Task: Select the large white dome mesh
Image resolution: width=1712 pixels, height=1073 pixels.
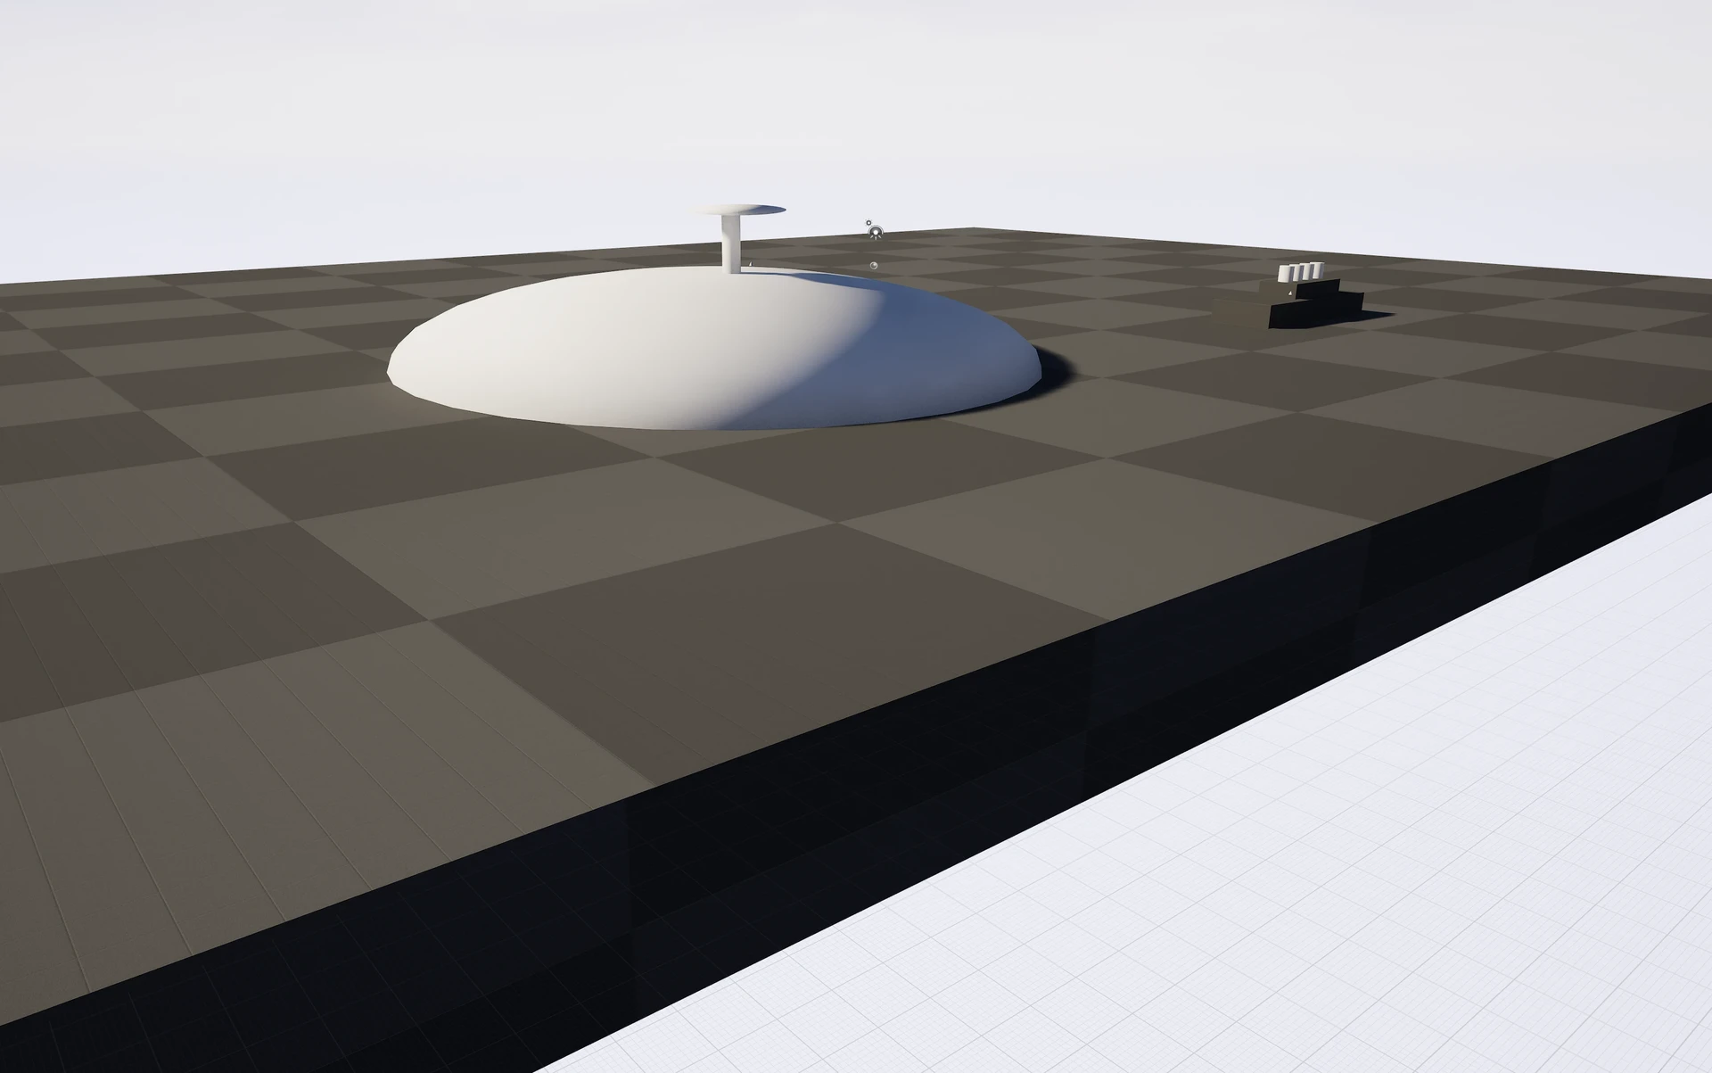Action: (x=714, y=349)
